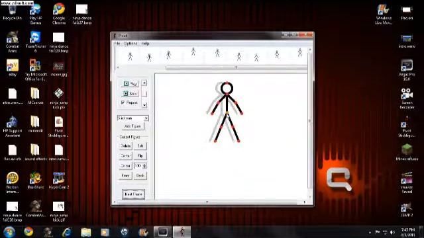Select the intro.wmv file on right side

point(407,41)
